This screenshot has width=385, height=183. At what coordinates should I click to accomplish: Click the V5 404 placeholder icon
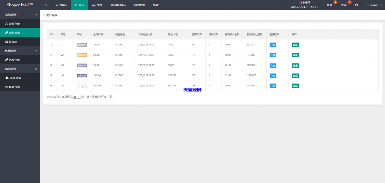pyautogui.click(x=82, y=86)
